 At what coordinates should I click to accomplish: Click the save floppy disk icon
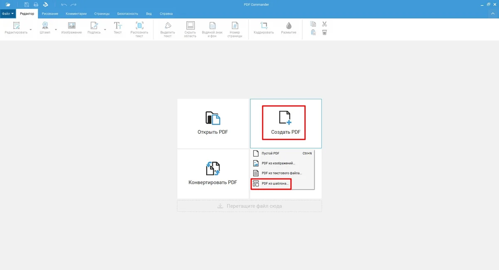pos(27,5)
